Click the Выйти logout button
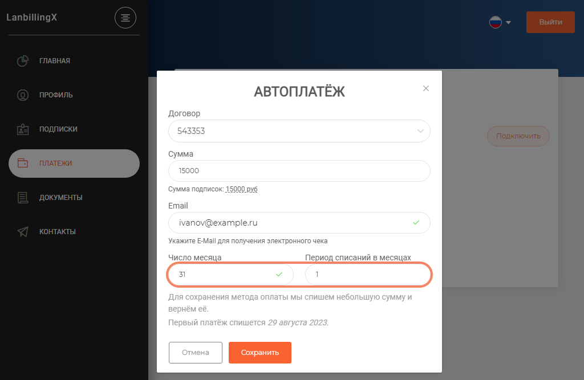Viewport: 584px width, 380px height. (x=550, y=22)
